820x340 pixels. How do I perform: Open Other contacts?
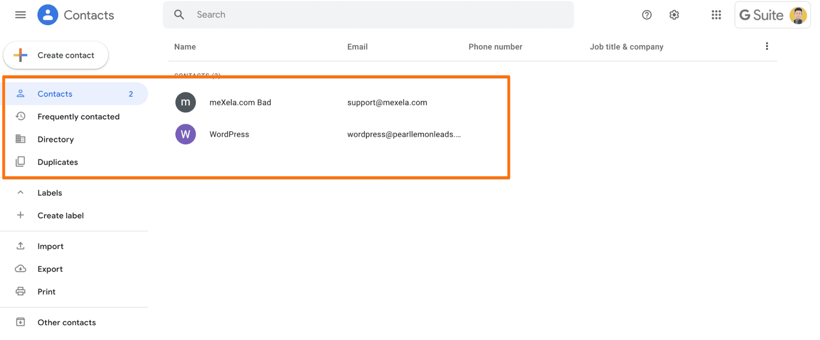tap(67, 323)
